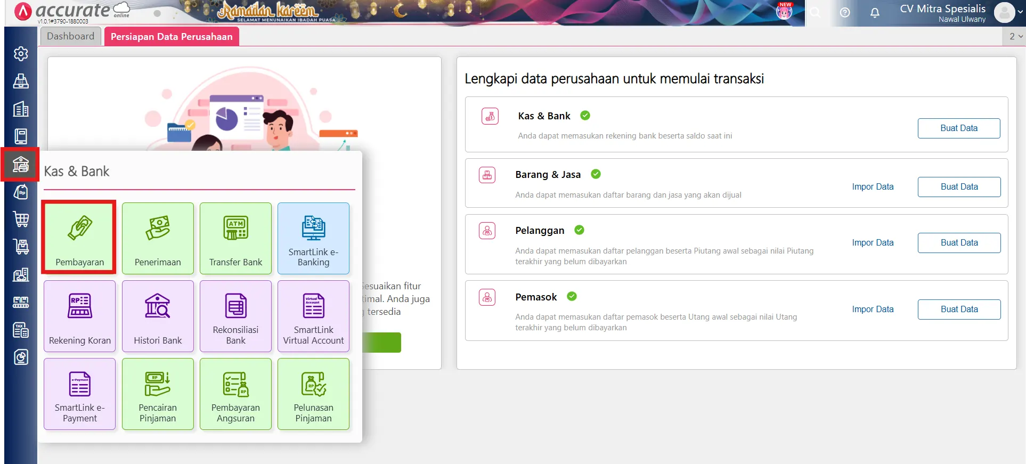This screenshot has height=464, width=1026.
Task: Click the Pemasok row icon
Action: tap(487, 297)
